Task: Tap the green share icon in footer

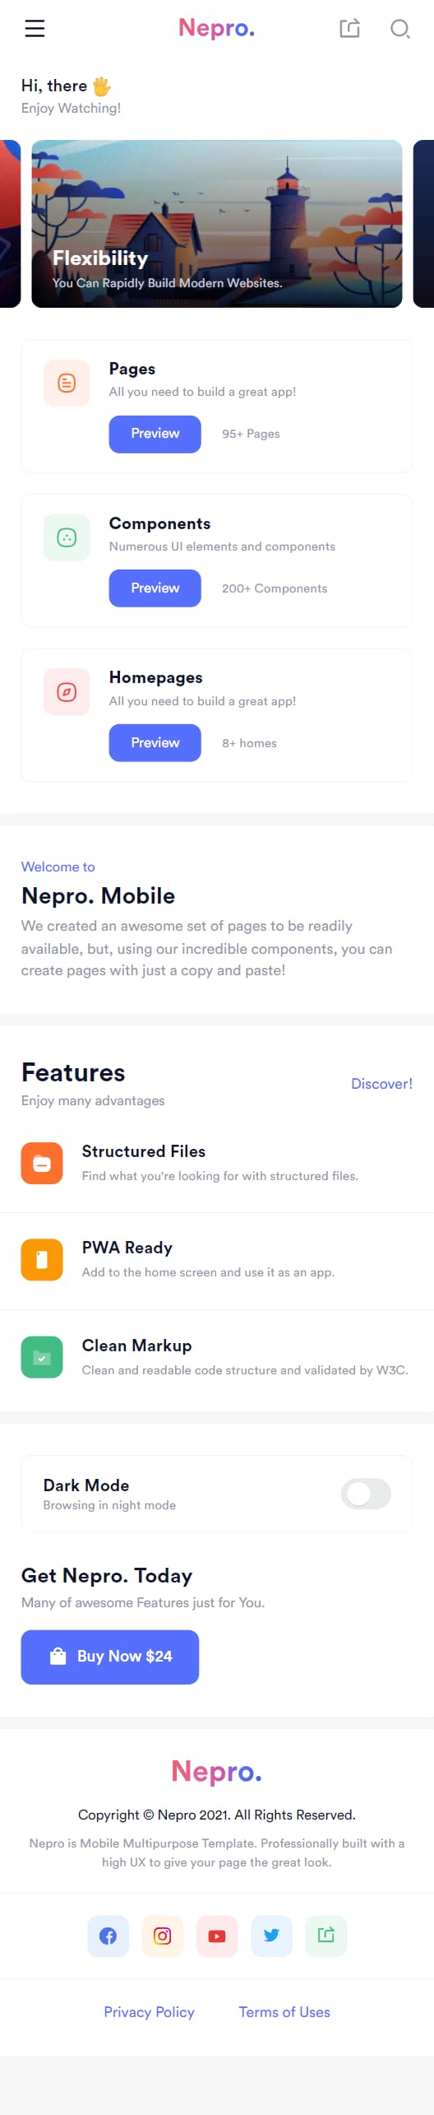Action: pos(326,1936)
